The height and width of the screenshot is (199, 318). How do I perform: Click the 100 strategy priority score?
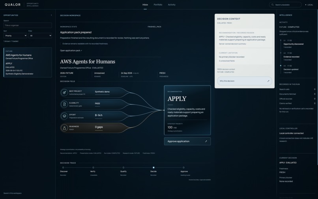click(170, 127)
